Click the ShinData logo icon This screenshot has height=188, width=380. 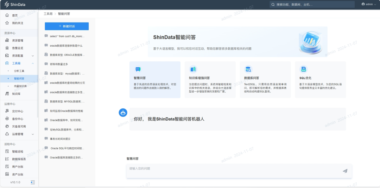7,4
